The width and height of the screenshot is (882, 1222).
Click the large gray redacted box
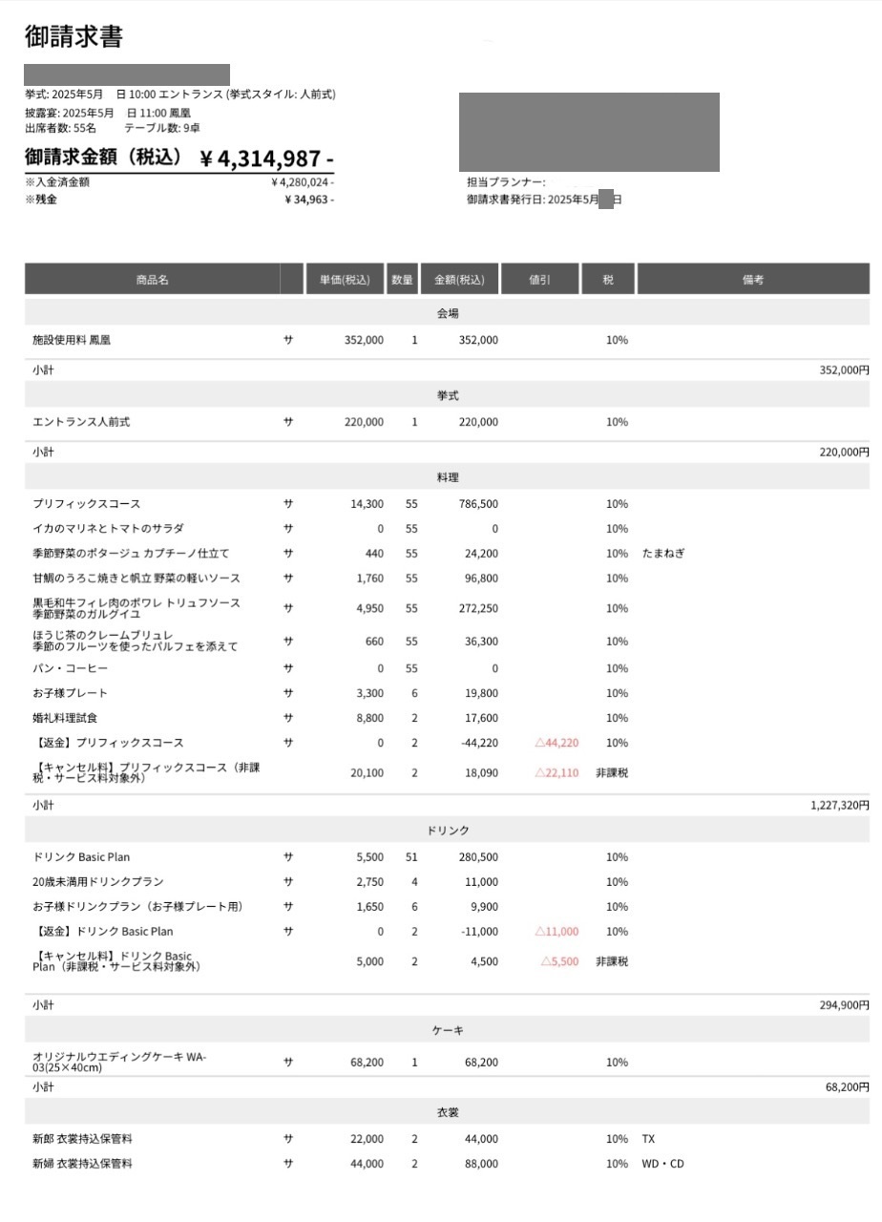pos(589,132)
